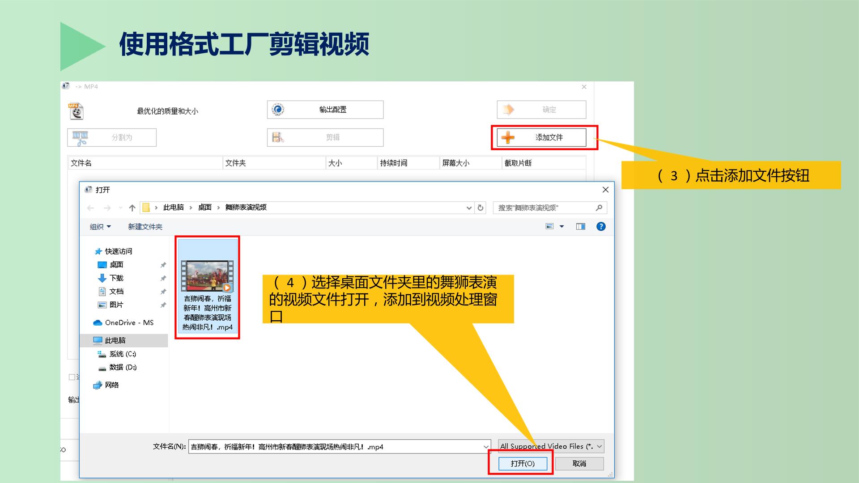Close the -> MP4 window
Viewport: 859px width, 483px height.
[584, 87]
